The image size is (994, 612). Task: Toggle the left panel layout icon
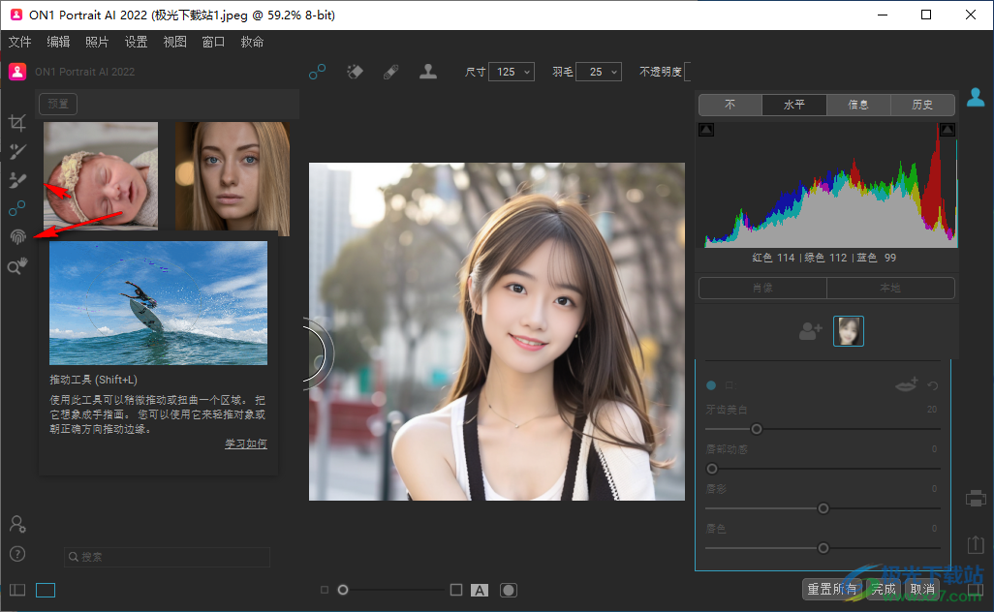(x=17, y=591)
